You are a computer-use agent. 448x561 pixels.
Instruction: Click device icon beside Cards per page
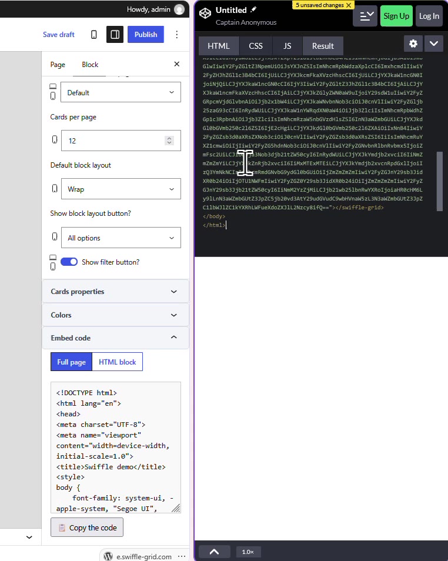[55, 139]
